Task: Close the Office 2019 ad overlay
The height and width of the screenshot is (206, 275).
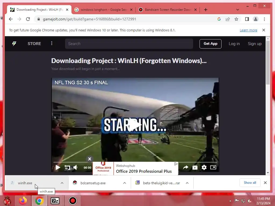Action: point(90,159)
